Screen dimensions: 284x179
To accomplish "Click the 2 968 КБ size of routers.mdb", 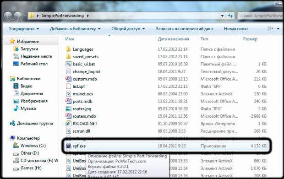I will click(258, 116).
